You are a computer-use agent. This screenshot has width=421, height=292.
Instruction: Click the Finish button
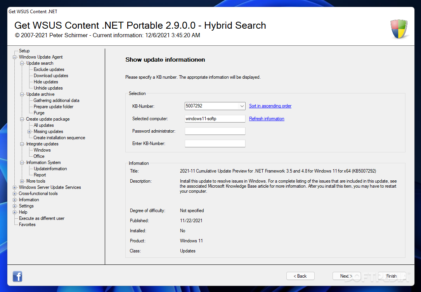click(x=392, y=276)
